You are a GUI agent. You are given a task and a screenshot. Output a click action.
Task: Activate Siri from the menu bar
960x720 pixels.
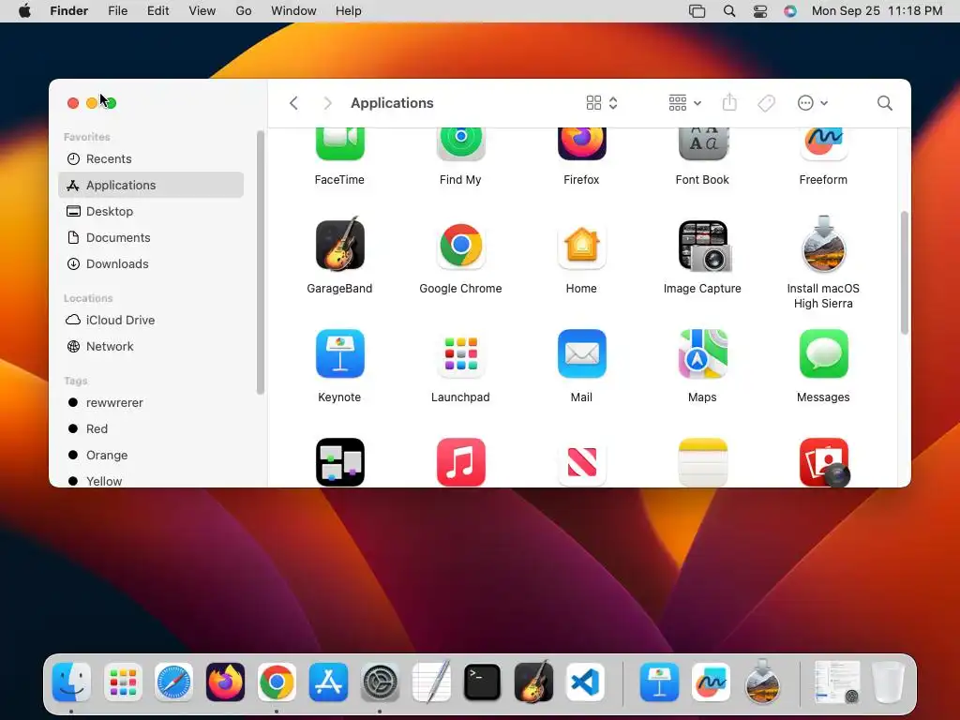pos(790,11)
